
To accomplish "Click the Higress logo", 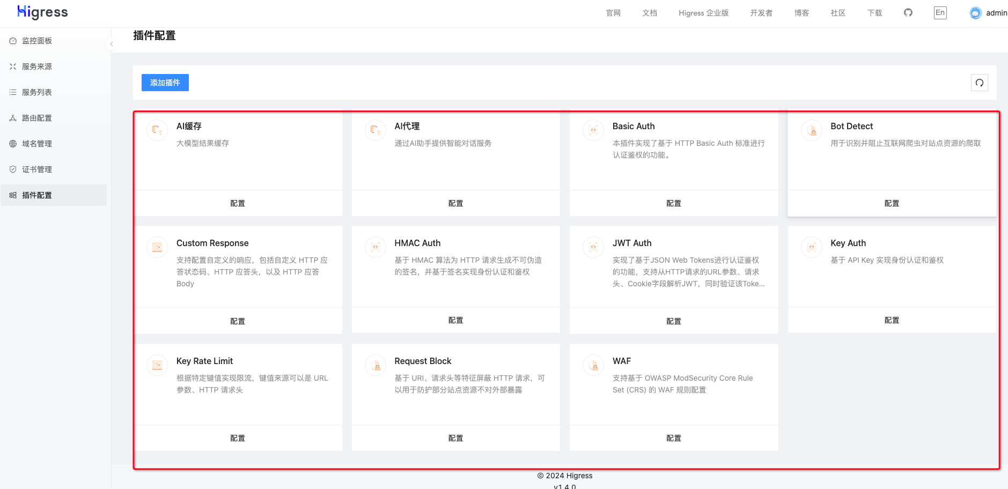I will [42, 12].
